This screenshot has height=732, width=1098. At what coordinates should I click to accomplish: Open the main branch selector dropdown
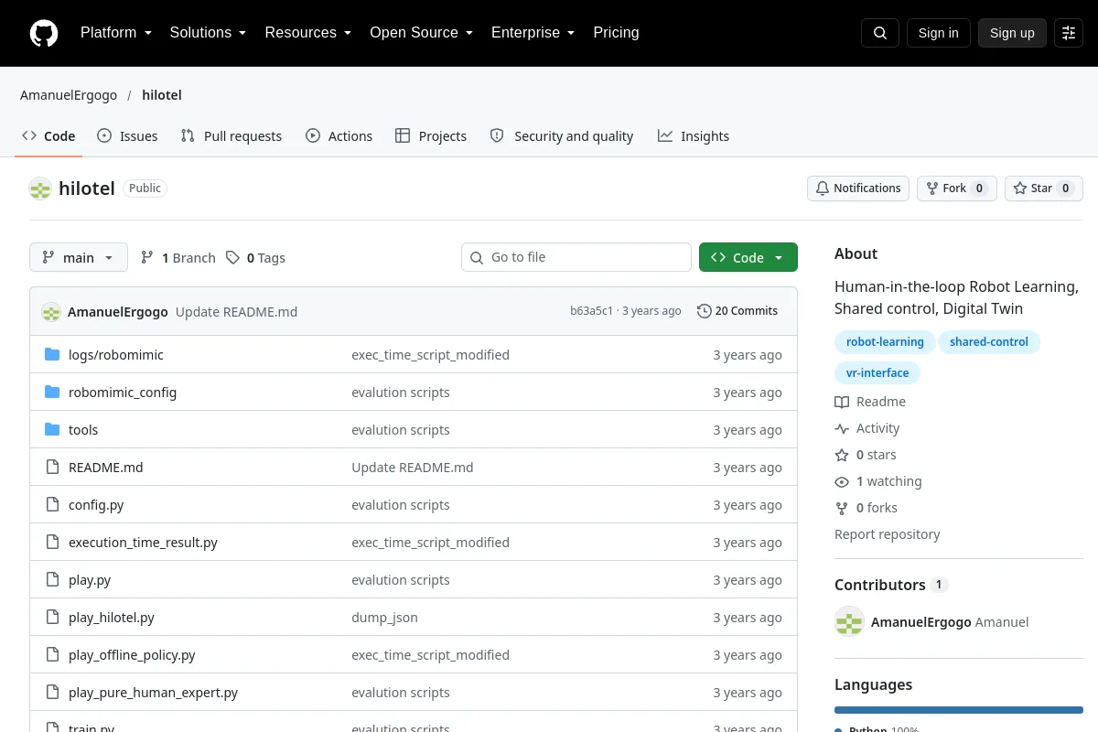(79, 257)
